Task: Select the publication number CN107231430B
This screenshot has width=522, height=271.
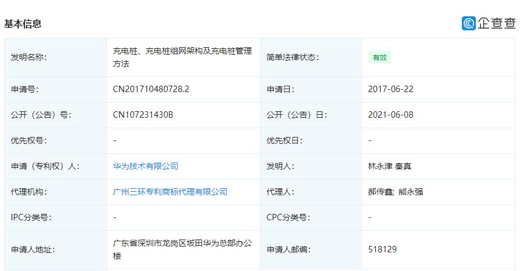Action: (143, 115)
